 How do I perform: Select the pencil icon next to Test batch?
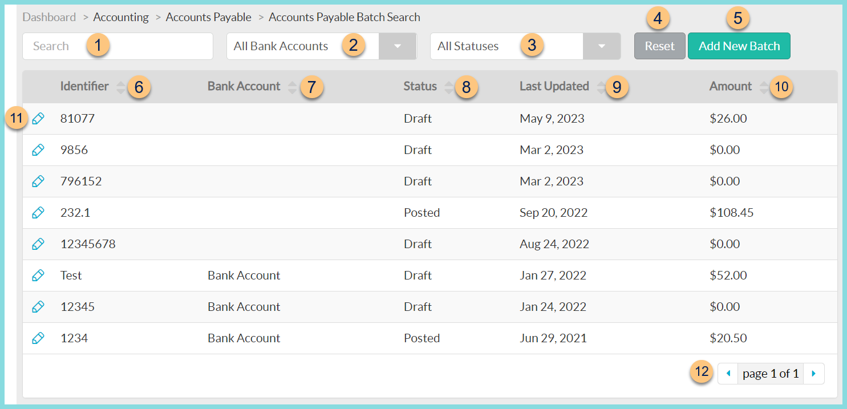coord(38,275)
